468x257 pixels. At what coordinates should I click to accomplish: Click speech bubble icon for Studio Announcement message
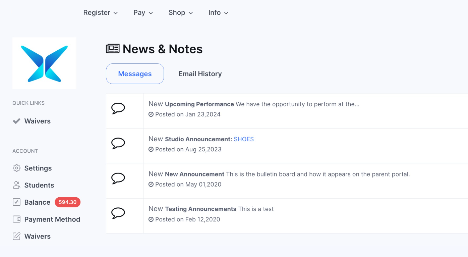118,143
